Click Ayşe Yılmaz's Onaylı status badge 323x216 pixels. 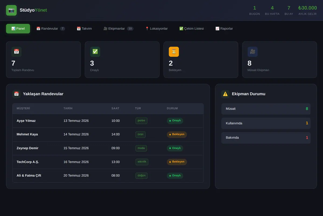point(175,121)
